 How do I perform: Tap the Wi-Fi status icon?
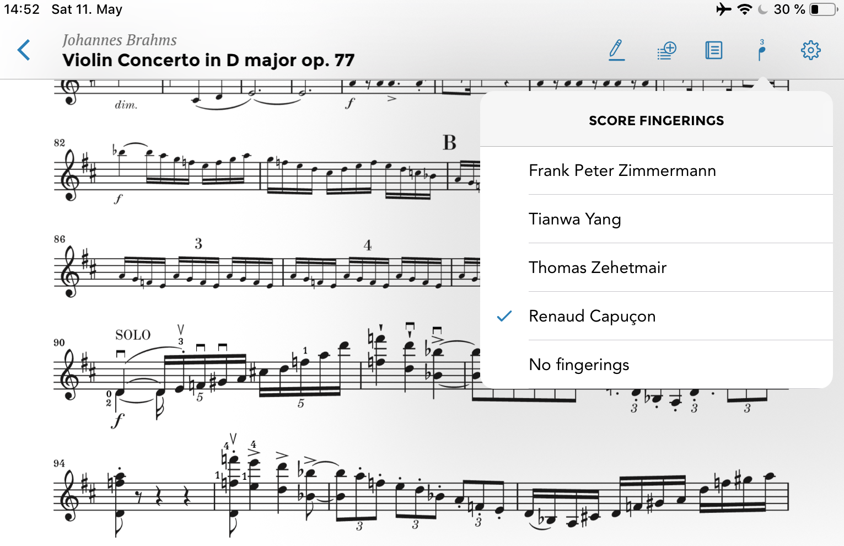[x=745, y=9]
